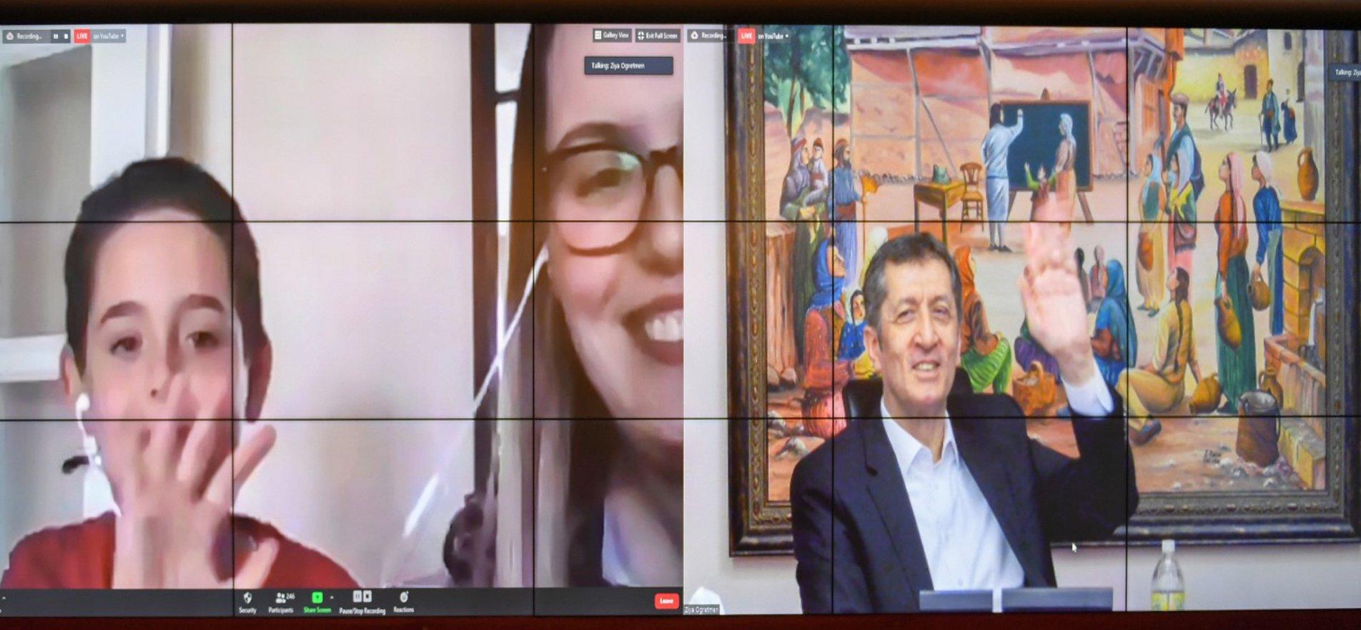
Task: Switch to Gallery View
Action: point(612,35)
